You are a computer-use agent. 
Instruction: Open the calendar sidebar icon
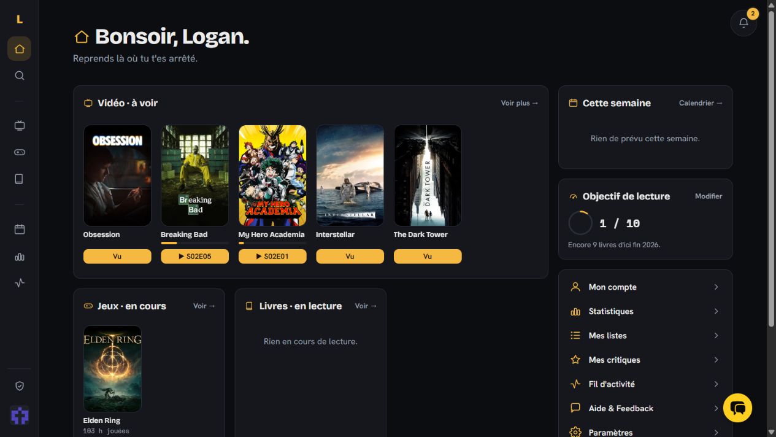click(x=19, y=229)
